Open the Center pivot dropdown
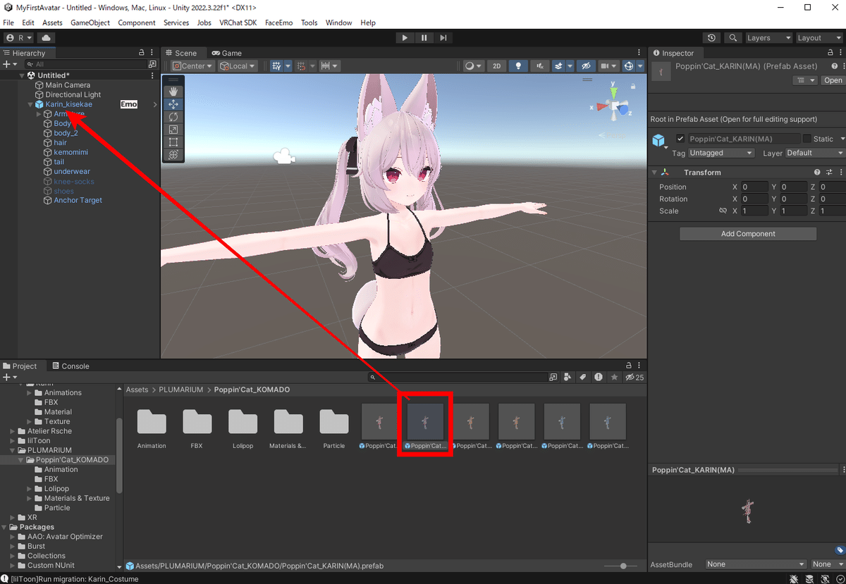Viewport: 846px width, 584px height. coord(193,66)
